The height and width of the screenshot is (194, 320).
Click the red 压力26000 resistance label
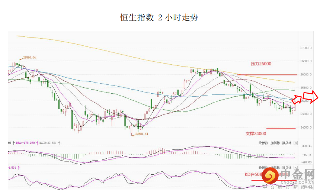pyautogui.click(x=261, y=64)
